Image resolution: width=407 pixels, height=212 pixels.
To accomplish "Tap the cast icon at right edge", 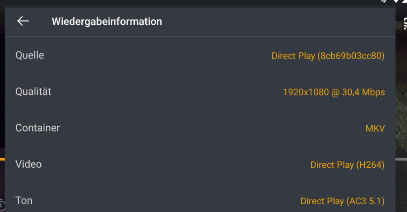I will pyautogui.click(x=405, y=23).
